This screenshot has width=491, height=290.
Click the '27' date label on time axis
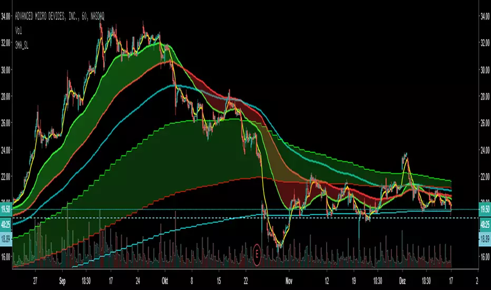pos(35,281)
